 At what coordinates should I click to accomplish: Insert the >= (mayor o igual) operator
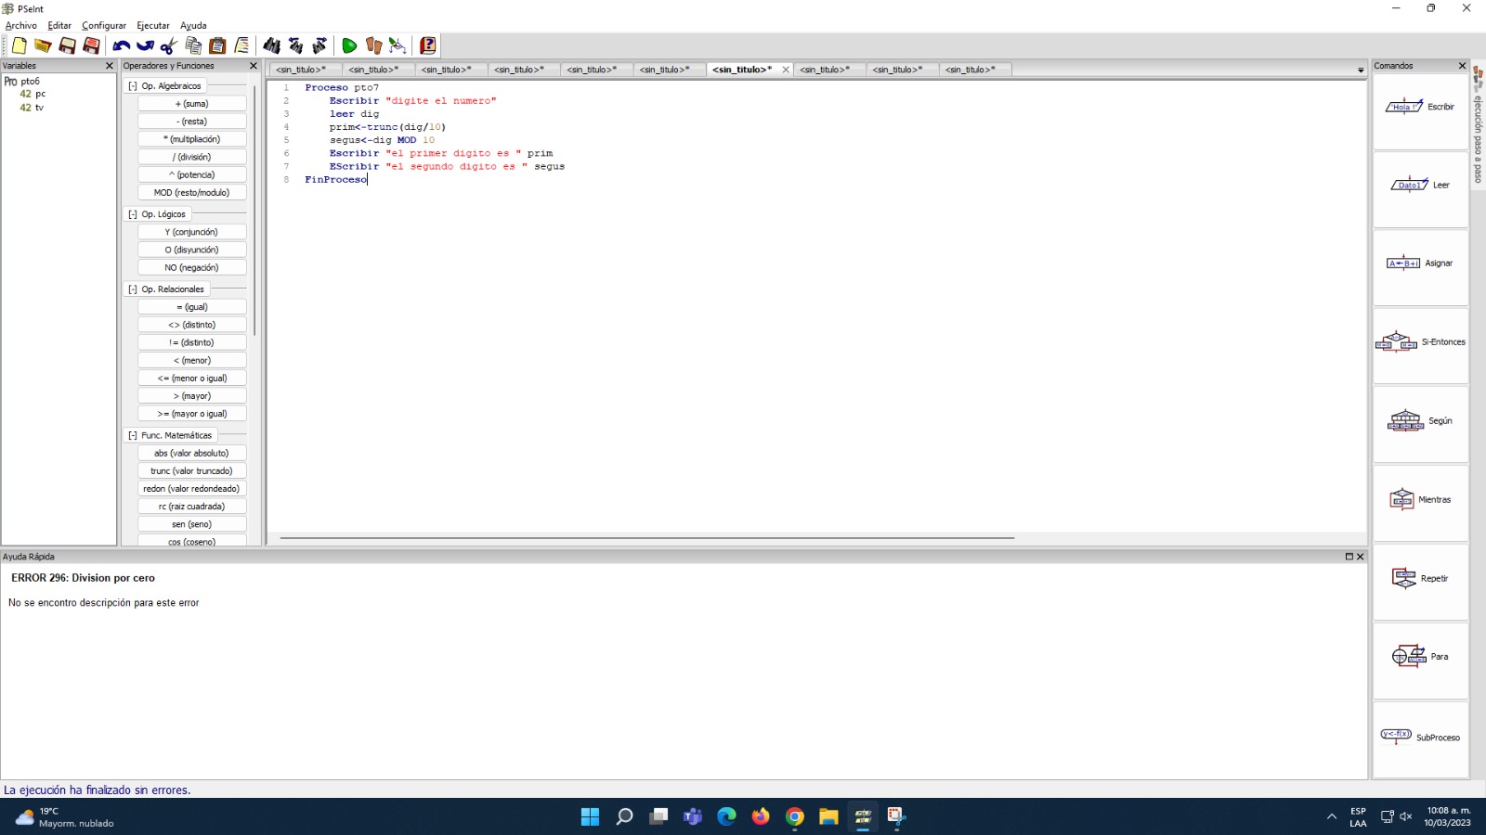coord(192,414)
